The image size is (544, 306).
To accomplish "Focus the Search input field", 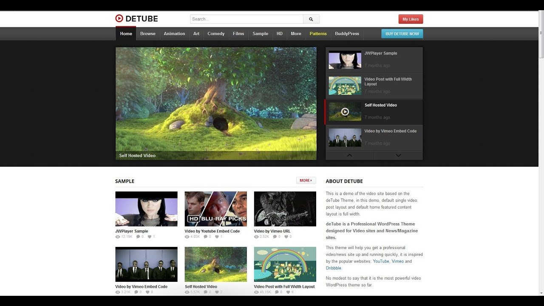I will pos(246,19).
